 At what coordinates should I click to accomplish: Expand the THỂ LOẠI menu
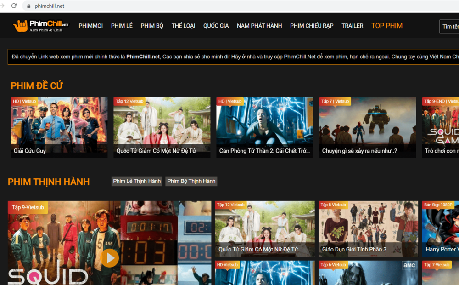pyautogui.click(x=183, y=26)
